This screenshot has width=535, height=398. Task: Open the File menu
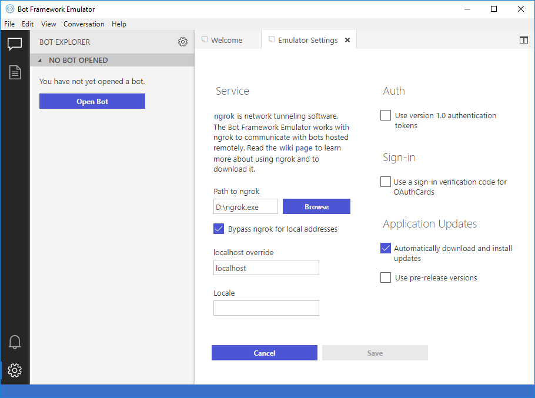[x=9, y=24]
